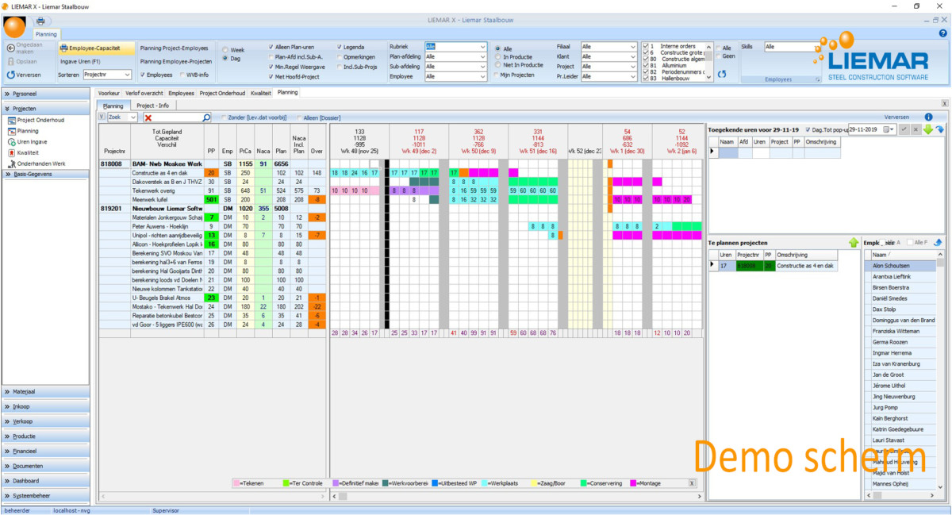This screenshot has height=515, width=952.
Task: Enable the Mijn Projecten checkbox
Action: [x=497, y=75]
